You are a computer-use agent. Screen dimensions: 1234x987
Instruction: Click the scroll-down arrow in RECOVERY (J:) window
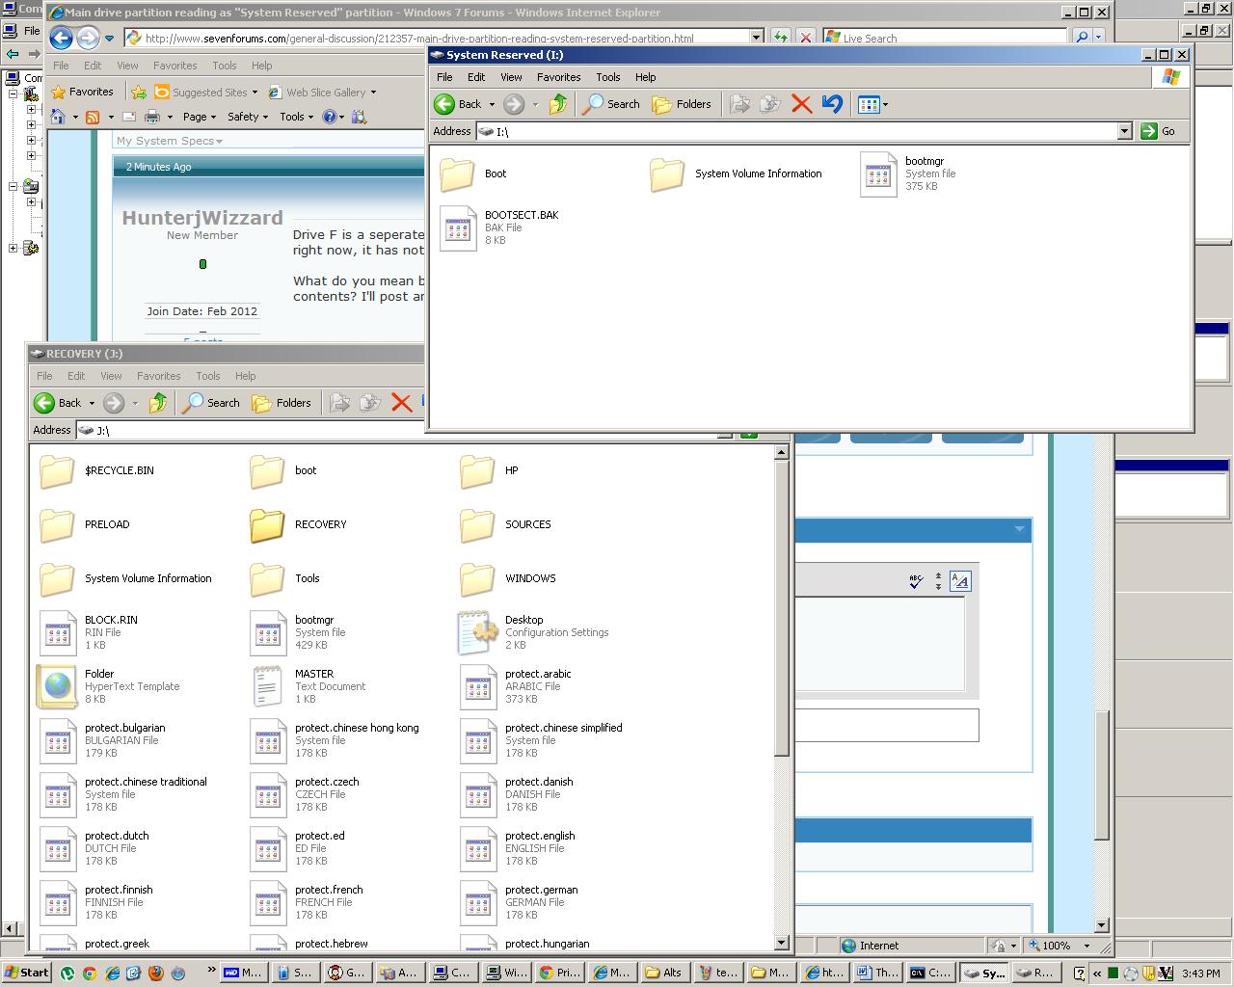pyautogui.click(x=782, y=943)
